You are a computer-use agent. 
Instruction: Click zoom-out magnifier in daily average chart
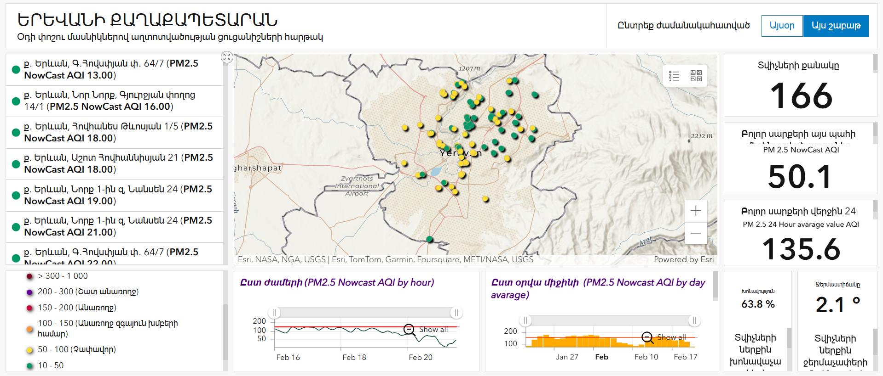tap(647, 337)
